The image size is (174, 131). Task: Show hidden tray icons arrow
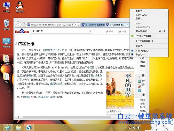(126, 128)
